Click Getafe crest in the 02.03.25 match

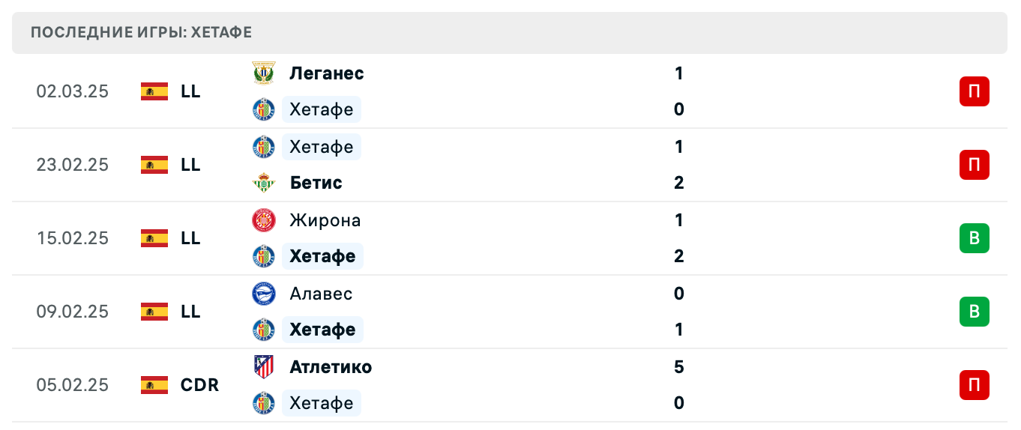point(264,109)
